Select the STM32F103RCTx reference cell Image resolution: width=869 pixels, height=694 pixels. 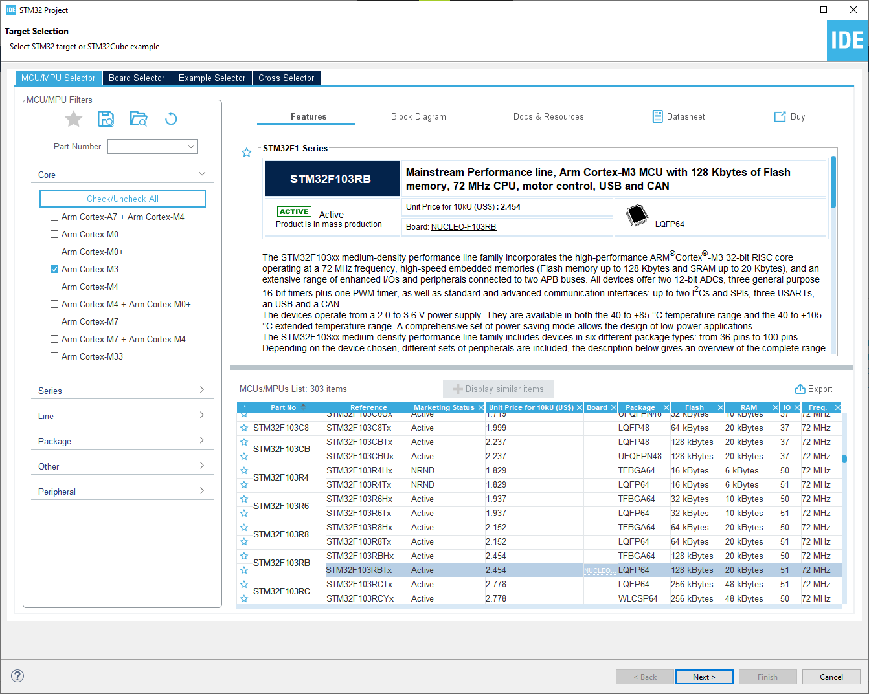click(x=367, y=585)
